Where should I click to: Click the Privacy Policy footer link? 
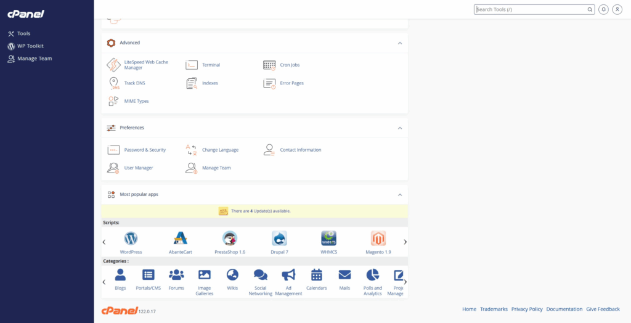527,309
